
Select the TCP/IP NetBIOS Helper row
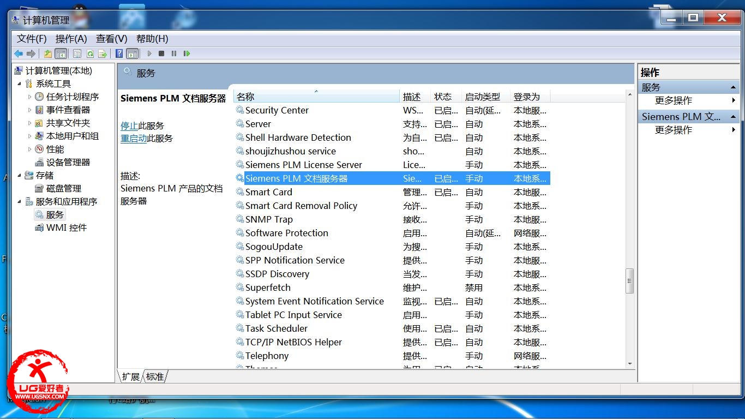392,342
